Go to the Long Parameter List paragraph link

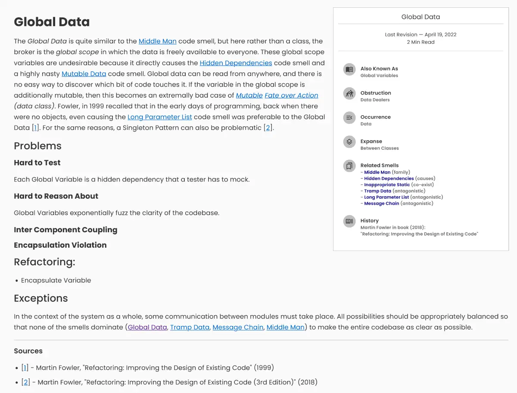coord(160,117)
